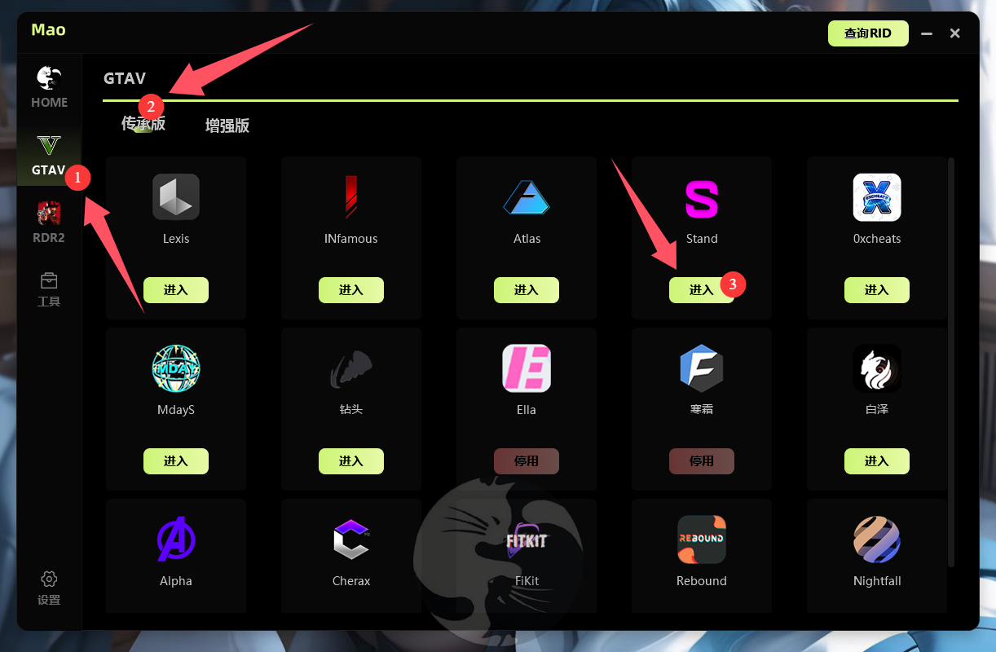
Task: Click the Cherax C logo icon
Action: 351,539
